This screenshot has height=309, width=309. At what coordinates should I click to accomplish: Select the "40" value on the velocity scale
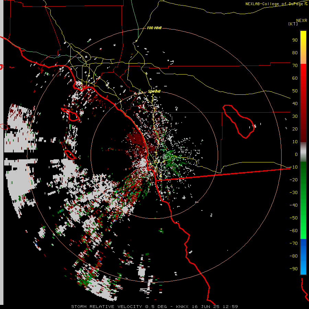295,103
